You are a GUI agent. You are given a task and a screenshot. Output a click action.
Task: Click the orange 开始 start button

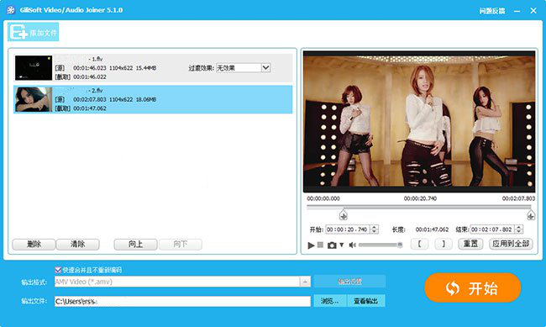coord(473,288)
